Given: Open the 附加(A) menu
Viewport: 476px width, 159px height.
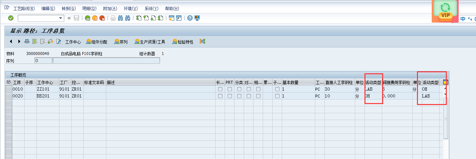Looking at the screenshot, I should click(110, 9).
